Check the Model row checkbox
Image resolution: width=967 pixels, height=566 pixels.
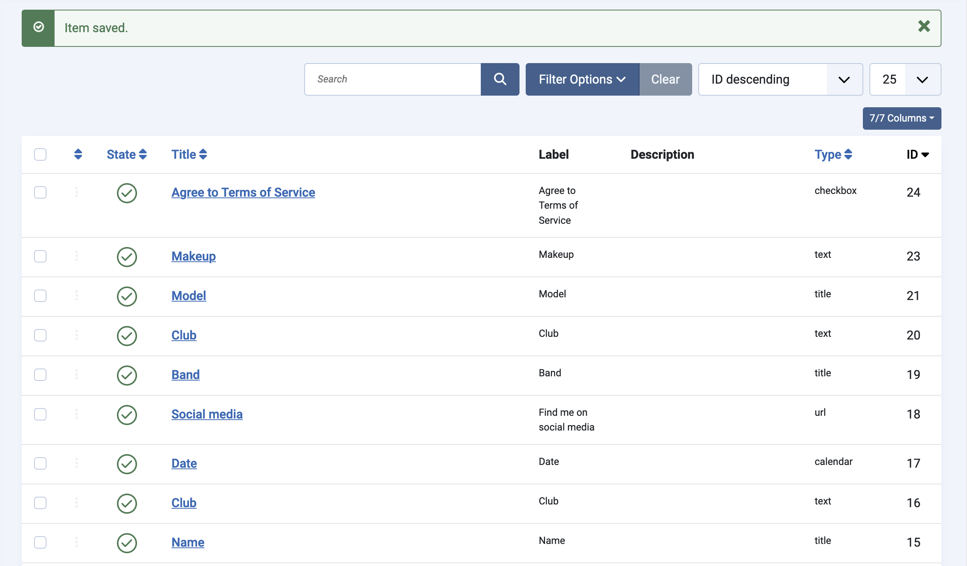click(40, 296)
